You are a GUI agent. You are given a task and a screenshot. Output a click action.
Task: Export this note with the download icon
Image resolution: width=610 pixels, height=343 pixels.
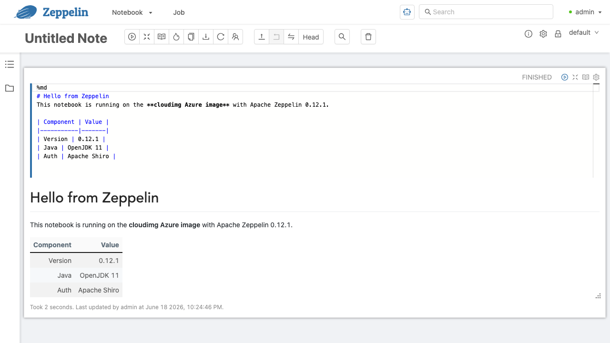point(206,37)
